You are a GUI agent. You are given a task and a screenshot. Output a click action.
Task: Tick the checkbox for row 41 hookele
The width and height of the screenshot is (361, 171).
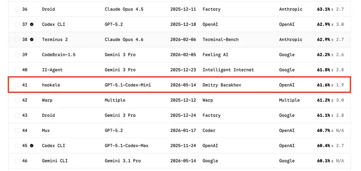[x=17, y=85]
